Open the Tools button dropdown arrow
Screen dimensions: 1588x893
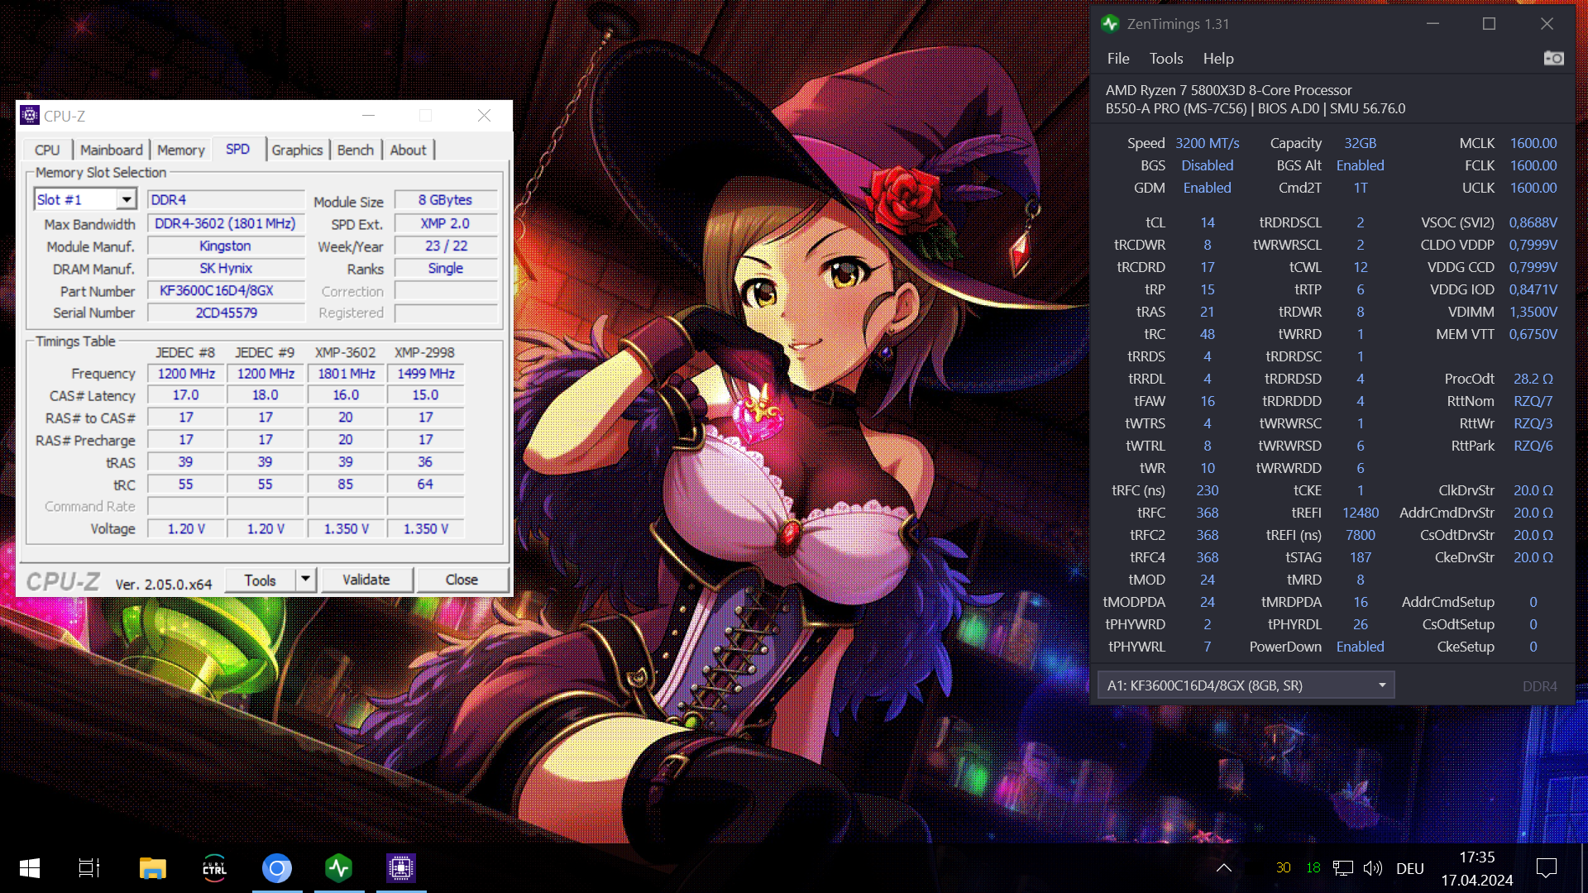[305, 580]
